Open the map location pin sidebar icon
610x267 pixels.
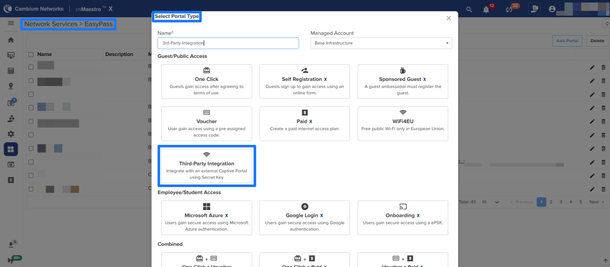[11, 86]
